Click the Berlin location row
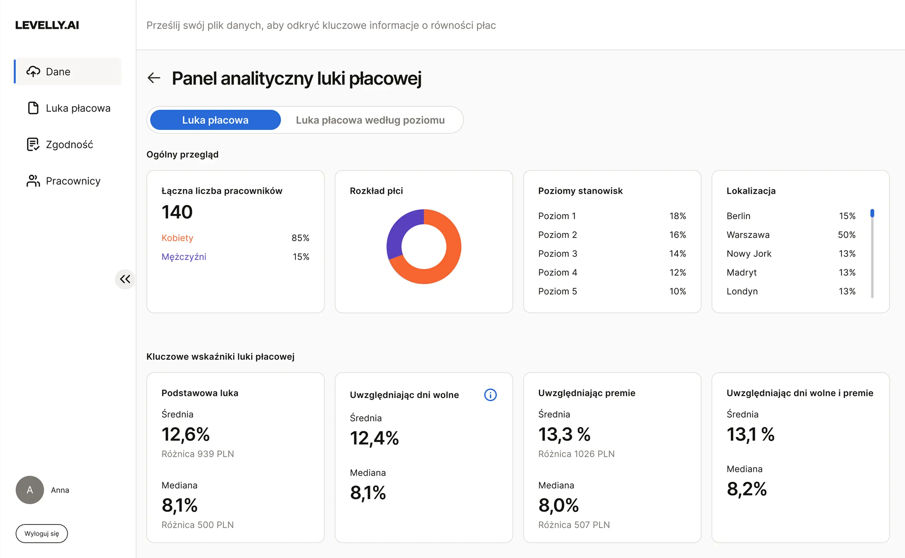 pos(791,216)
